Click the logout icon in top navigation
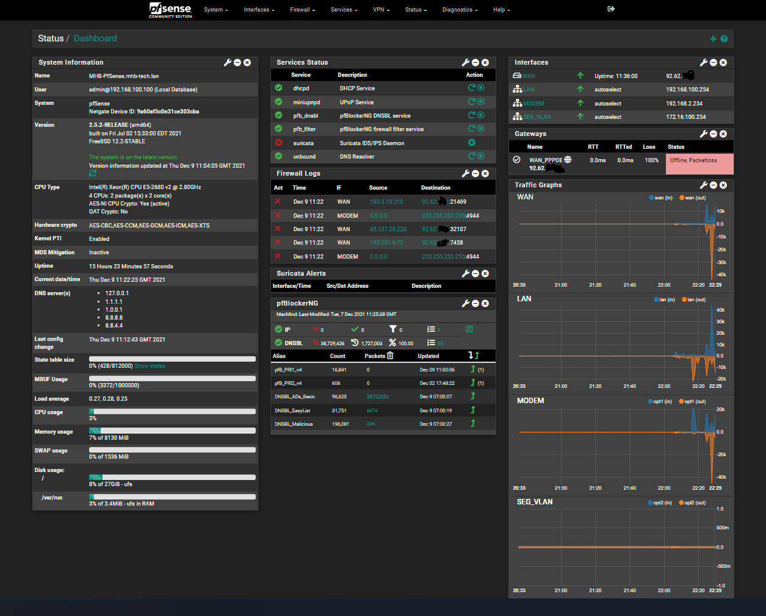The height and width of the screenshot is (616, 766). click(x=612, y=9)
